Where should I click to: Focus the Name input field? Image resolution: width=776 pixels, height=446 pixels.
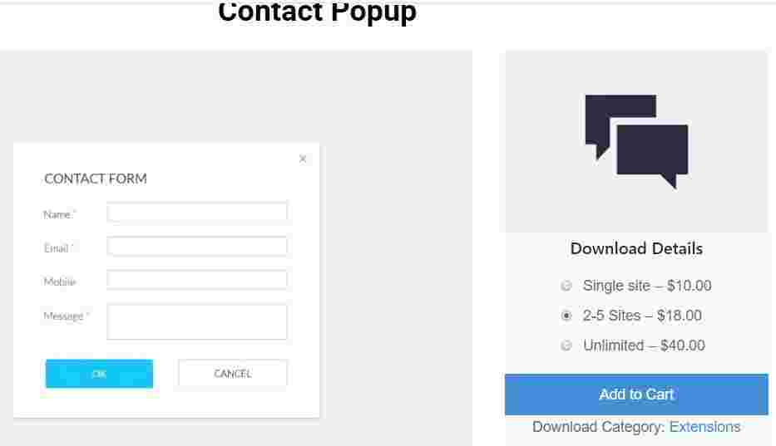197,212
